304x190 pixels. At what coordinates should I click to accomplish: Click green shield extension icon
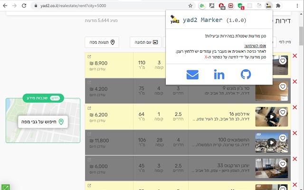click(240, 6)
